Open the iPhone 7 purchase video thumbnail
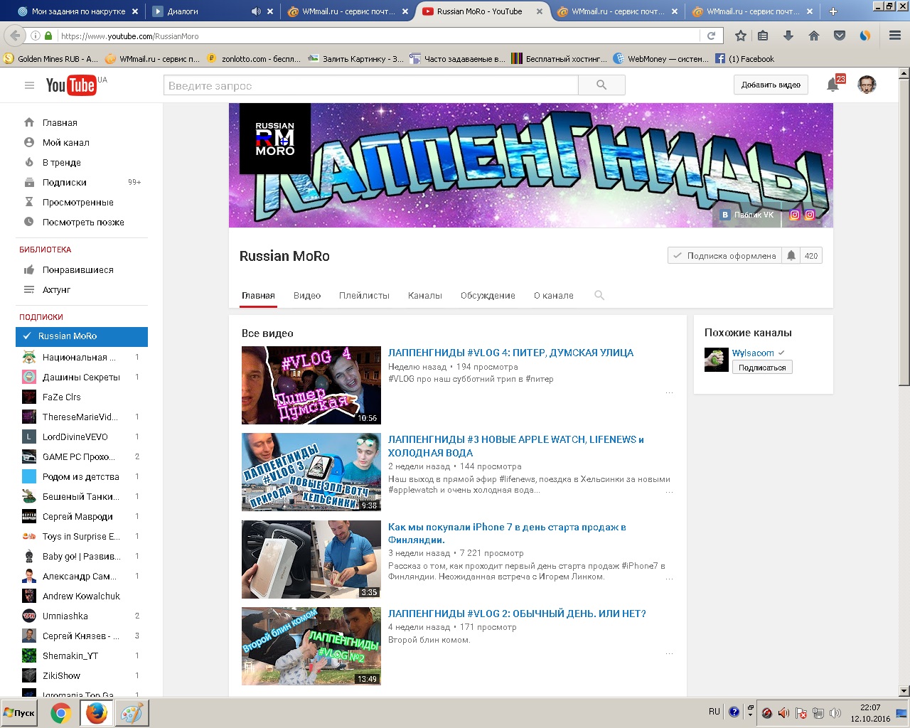Viewport: 910px width, 728px height. coord(311,560)
